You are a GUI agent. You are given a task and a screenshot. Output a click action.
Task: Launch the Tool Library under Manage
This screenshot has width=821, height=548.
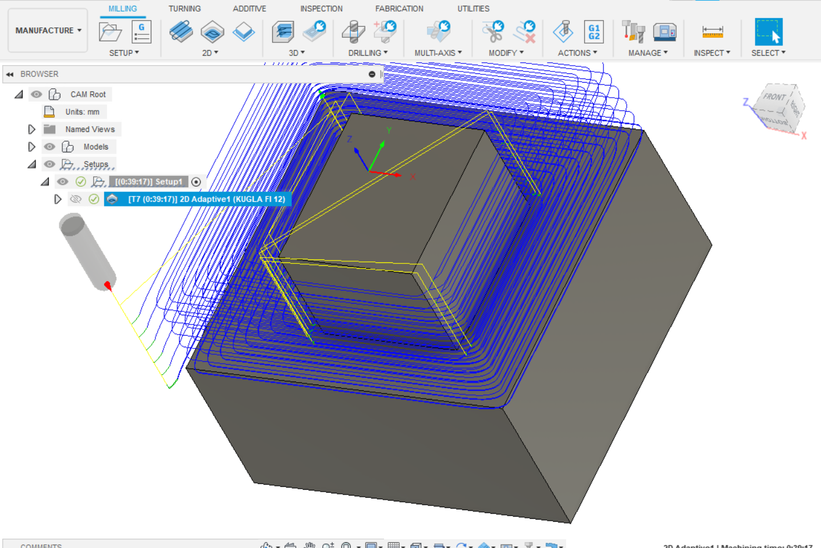click(x=632, y=32)
